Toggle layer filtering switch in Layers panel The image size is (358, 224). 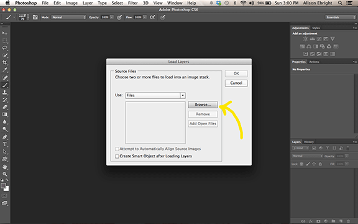[347, 148]
